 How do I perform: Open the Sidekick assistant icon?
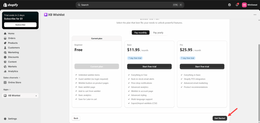pyautogui.click(x=230, y=5)
